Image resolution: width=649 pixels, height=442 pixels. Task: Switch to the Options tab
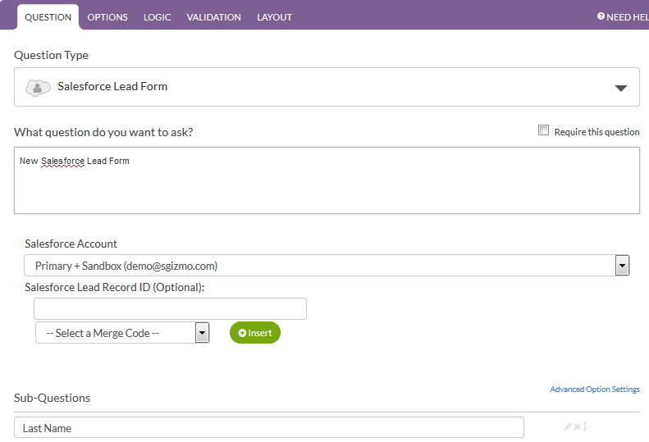click(107, 17)
